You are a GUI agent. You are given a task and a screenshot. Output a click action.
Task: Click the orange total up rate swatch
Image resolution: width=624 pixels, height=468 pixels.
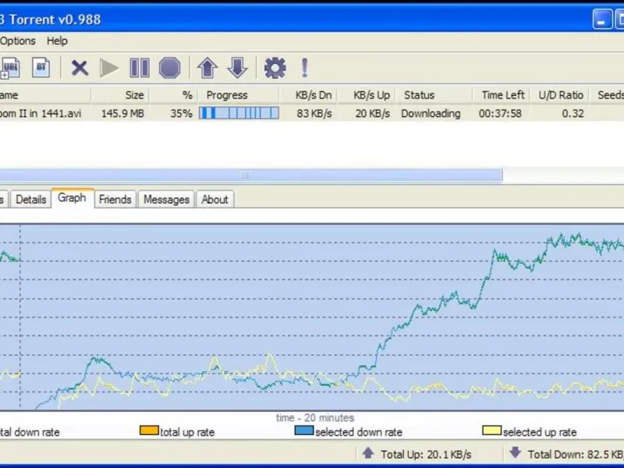(x=149, y=431)
